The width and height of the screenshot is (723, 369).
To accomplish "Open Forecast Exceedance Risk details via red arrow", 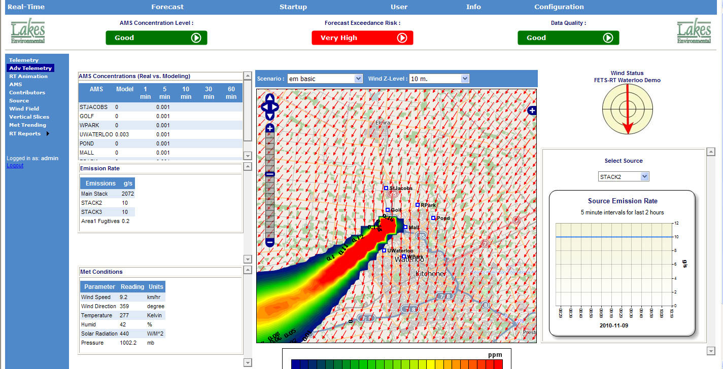I will tap(403, 38).
